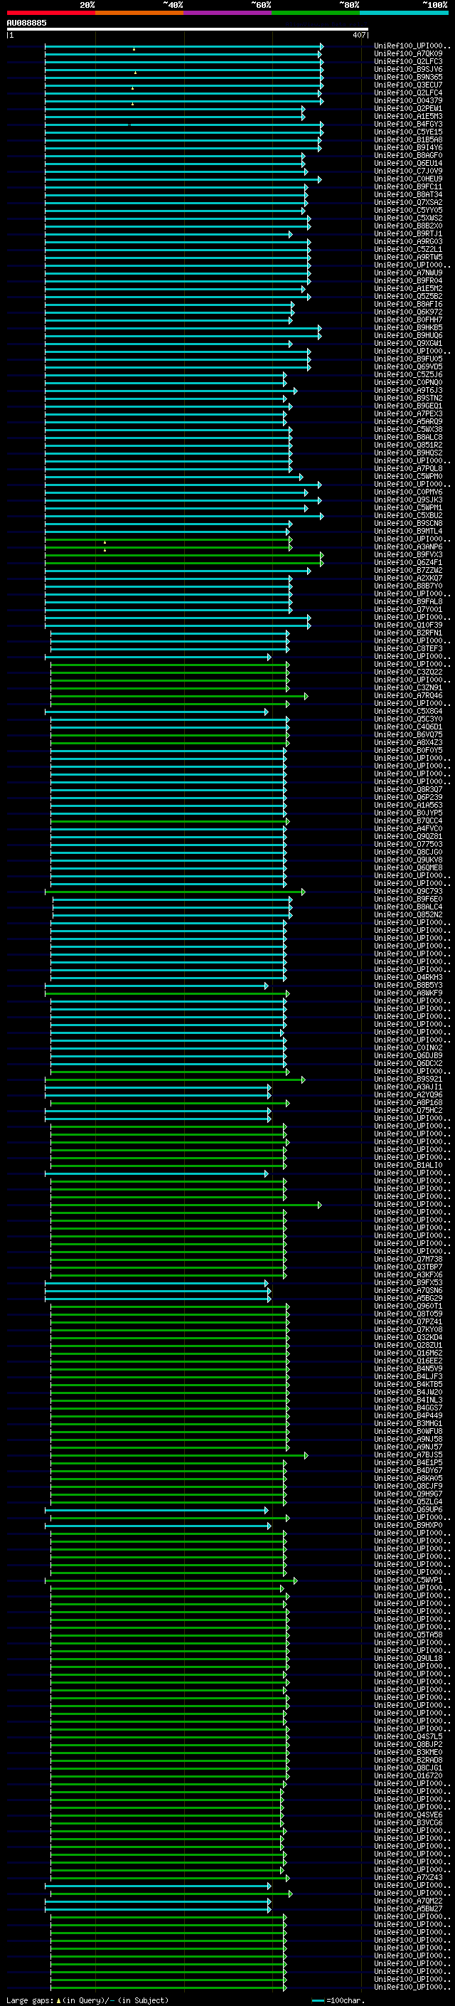Select hit label UniRef100_Q15720
Screen dimensions: 455x2006
point(408,1775)
